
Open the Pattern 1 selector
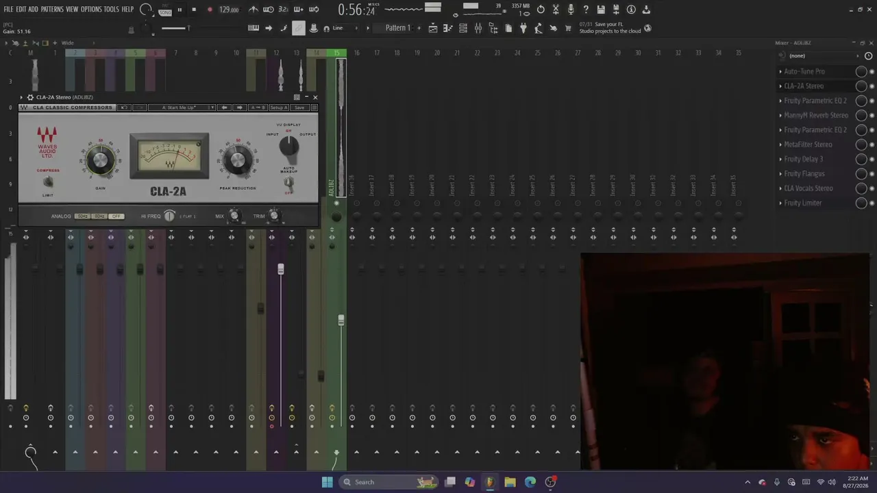[x=398, y=28]
